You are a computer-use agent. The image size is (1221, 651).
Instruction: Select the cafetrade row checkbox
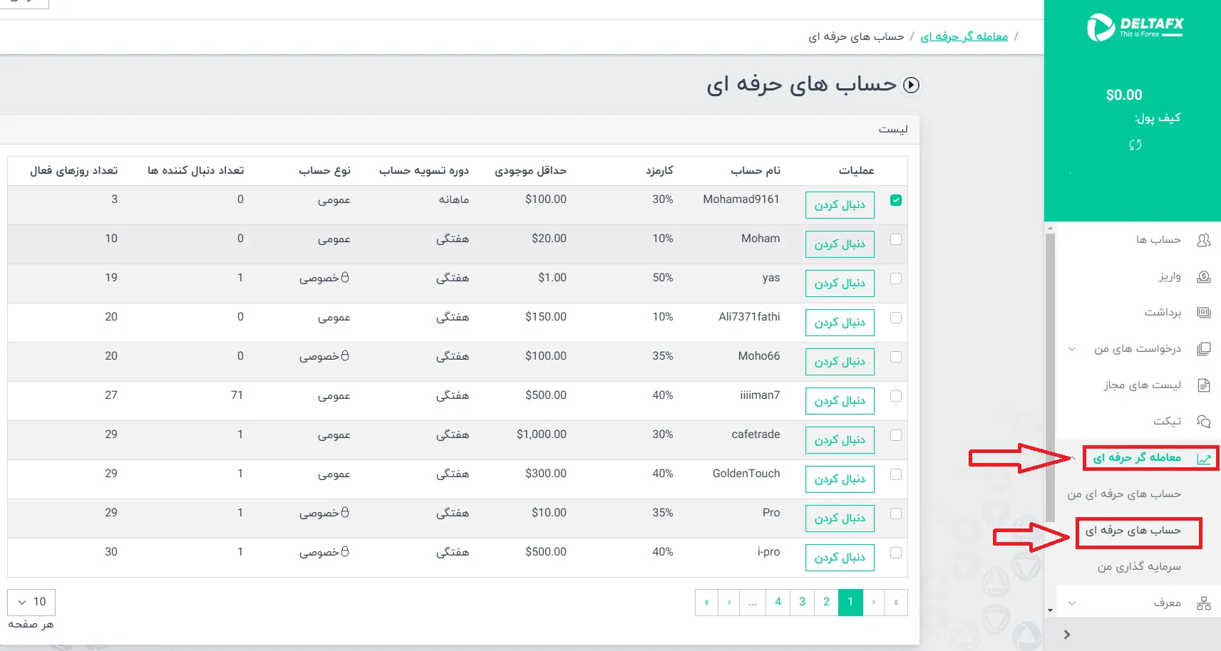point(896,436)
